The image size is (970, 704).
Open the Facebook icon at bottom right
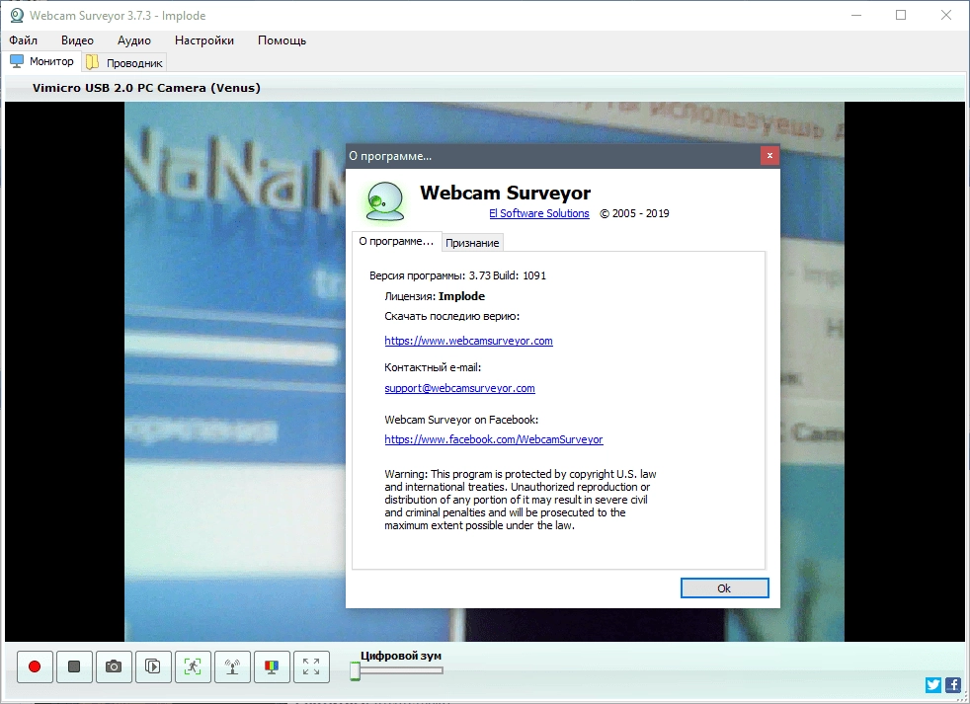tap(953, 685)
